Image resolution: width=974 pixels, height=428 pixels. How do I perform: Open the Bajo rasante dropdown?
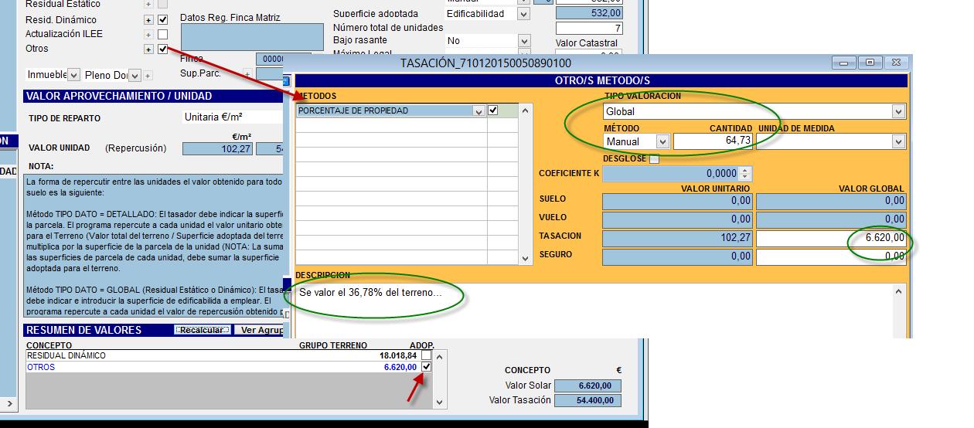[x=523, y=41]
